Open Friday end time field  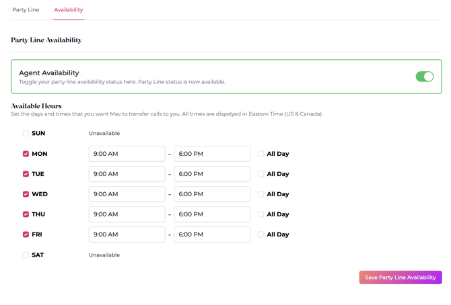pos(211,234)
